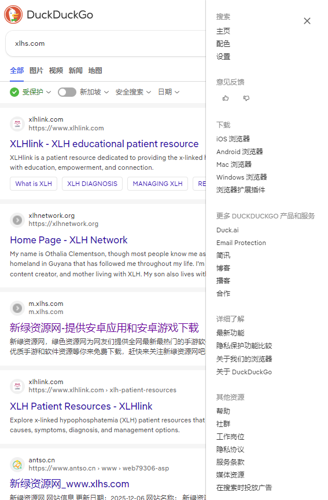Switch to the 新闻 tab
The height and width of the screenshot is (500, 328).
[x=75, y=71]
